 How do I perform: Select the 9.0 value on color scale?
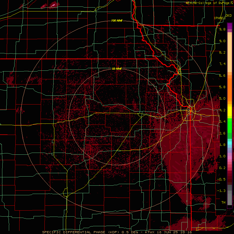[222, 41]
